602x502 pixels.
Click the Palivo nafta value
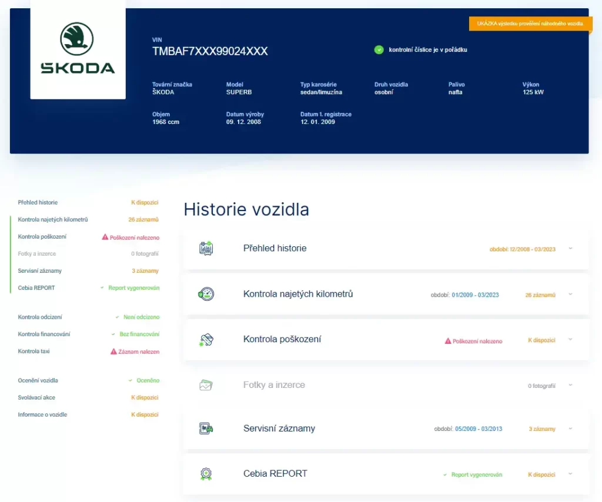[x=456, y=92]
